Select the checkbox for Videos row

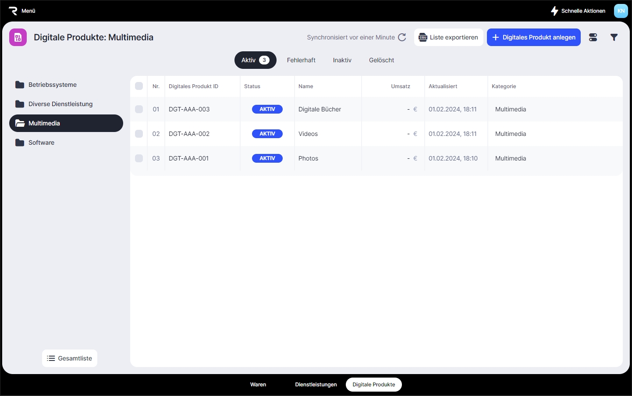click(x=139, y=134)
